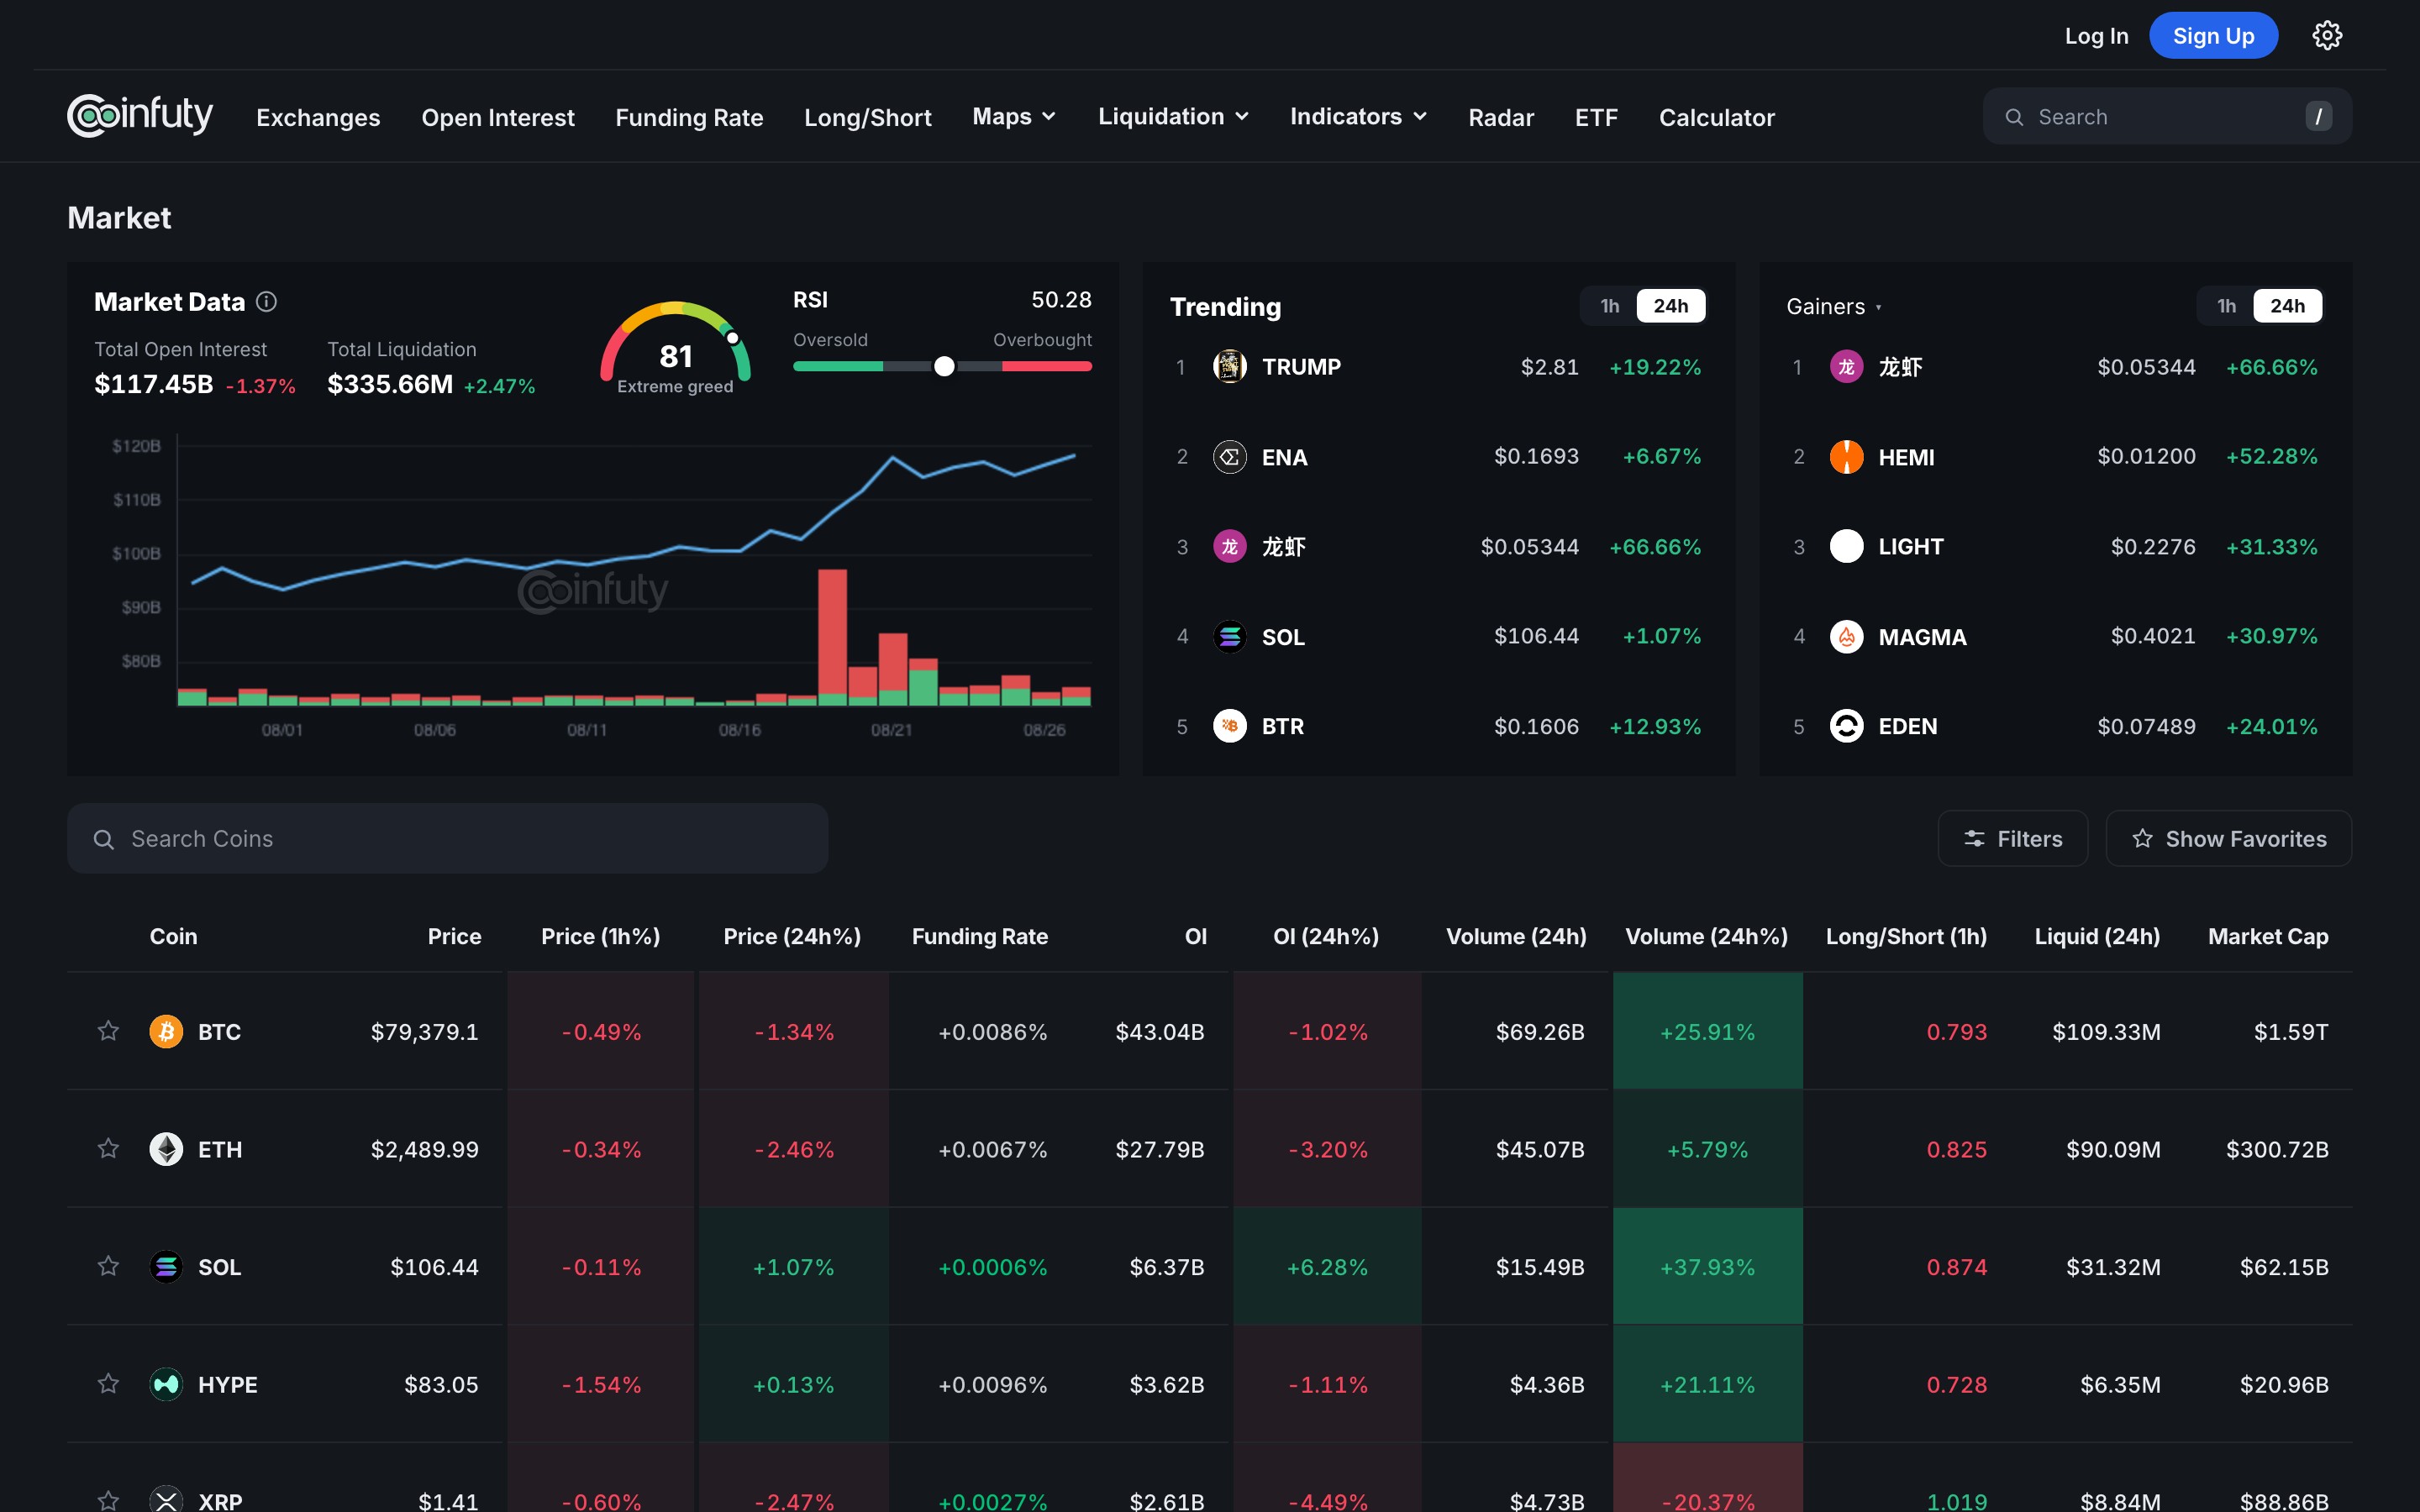
Task: Click Total Open Interest value $117.45B
Action: pos(153,384)
